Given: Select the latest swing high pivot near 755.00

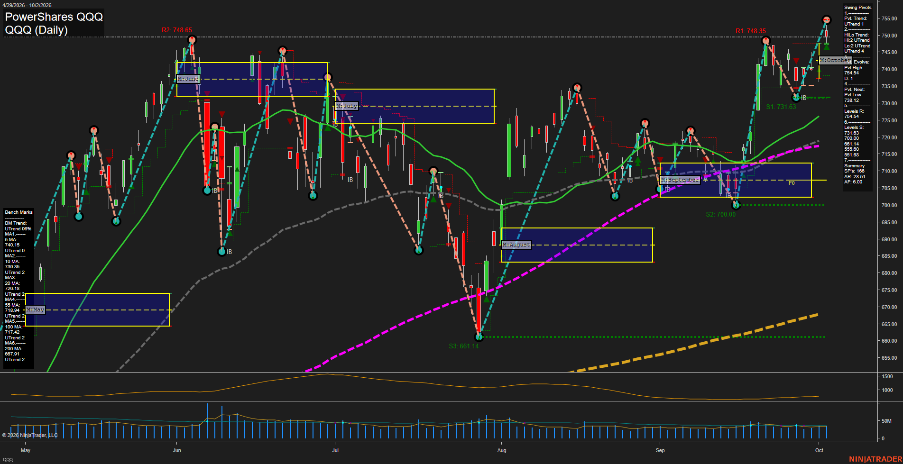Looking at the screenshot, I should (x=827, y=19).
